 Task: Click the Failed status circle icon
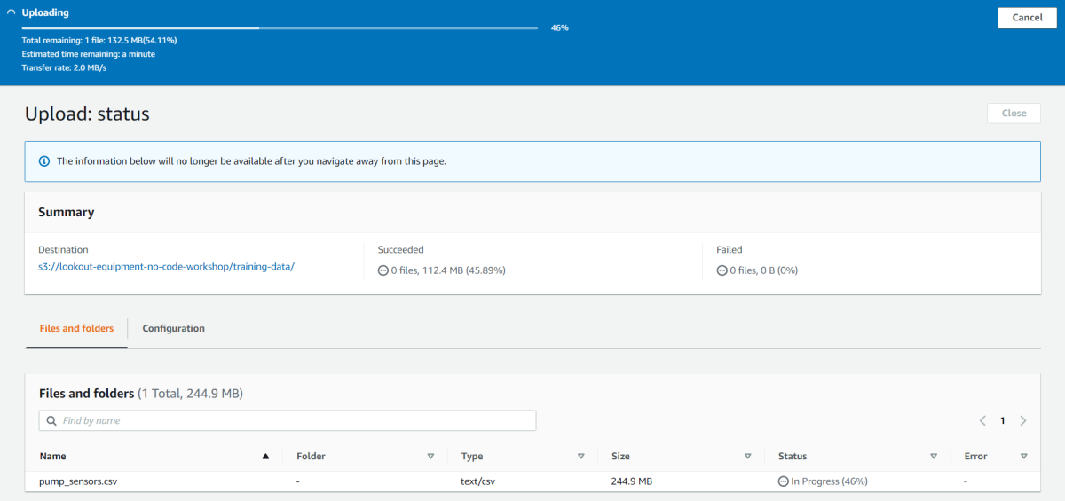(722, 270)
